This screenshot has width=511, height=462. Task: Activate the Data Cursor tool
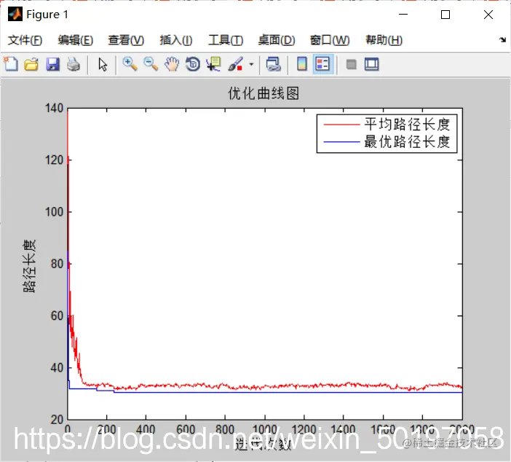tap(214, 64)
